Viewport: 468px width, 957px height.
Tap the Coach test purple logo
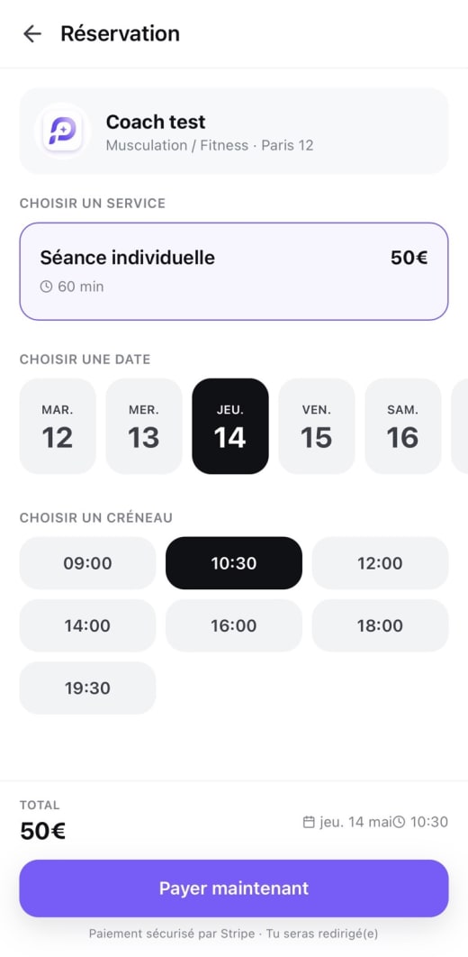(x=62, y=132)
